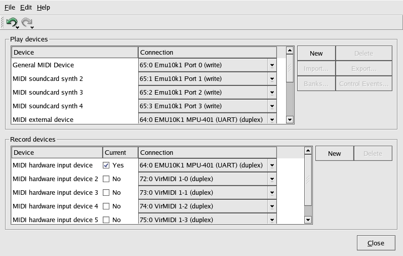Expand connection dropdown for MIDI soundcard synth 3
403x256 pixels.
click(272, 93)
